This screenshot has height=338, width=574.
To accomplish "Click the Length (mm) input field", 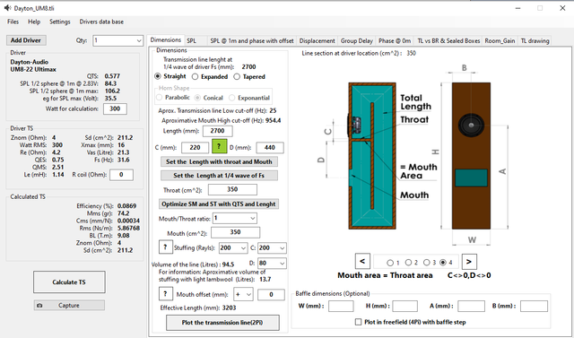I will 217,131.
